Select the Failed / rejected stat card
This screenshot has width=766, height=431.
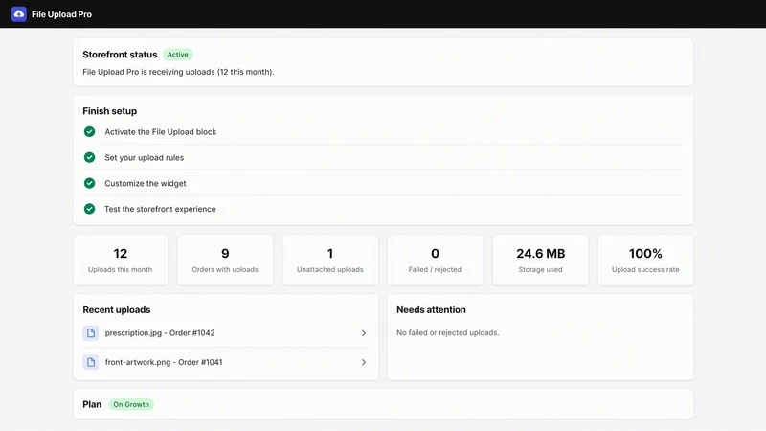[436, 260]
